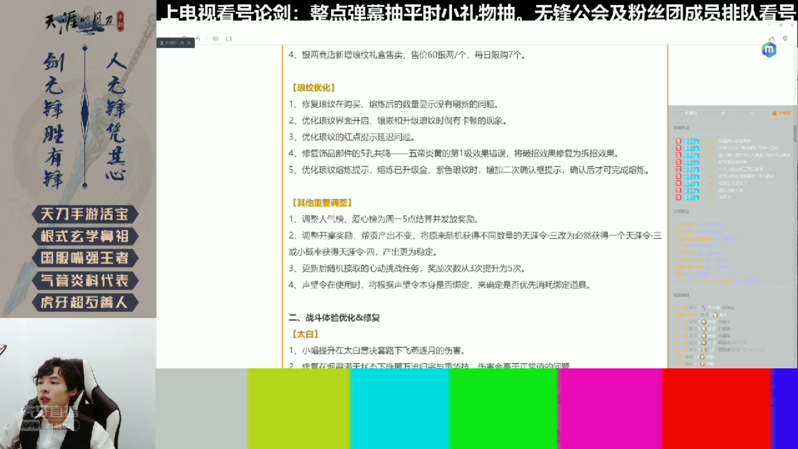Image resolution: width=798 pixels, height=449 pixels.
Task: Click the 【太白】 subsection heading
Action: (305, 334)
